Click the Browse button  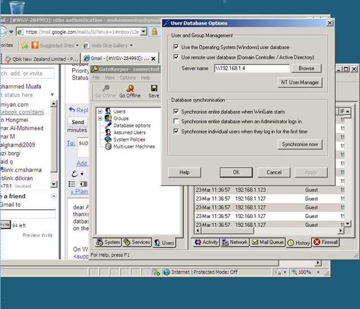pos(306,69)
